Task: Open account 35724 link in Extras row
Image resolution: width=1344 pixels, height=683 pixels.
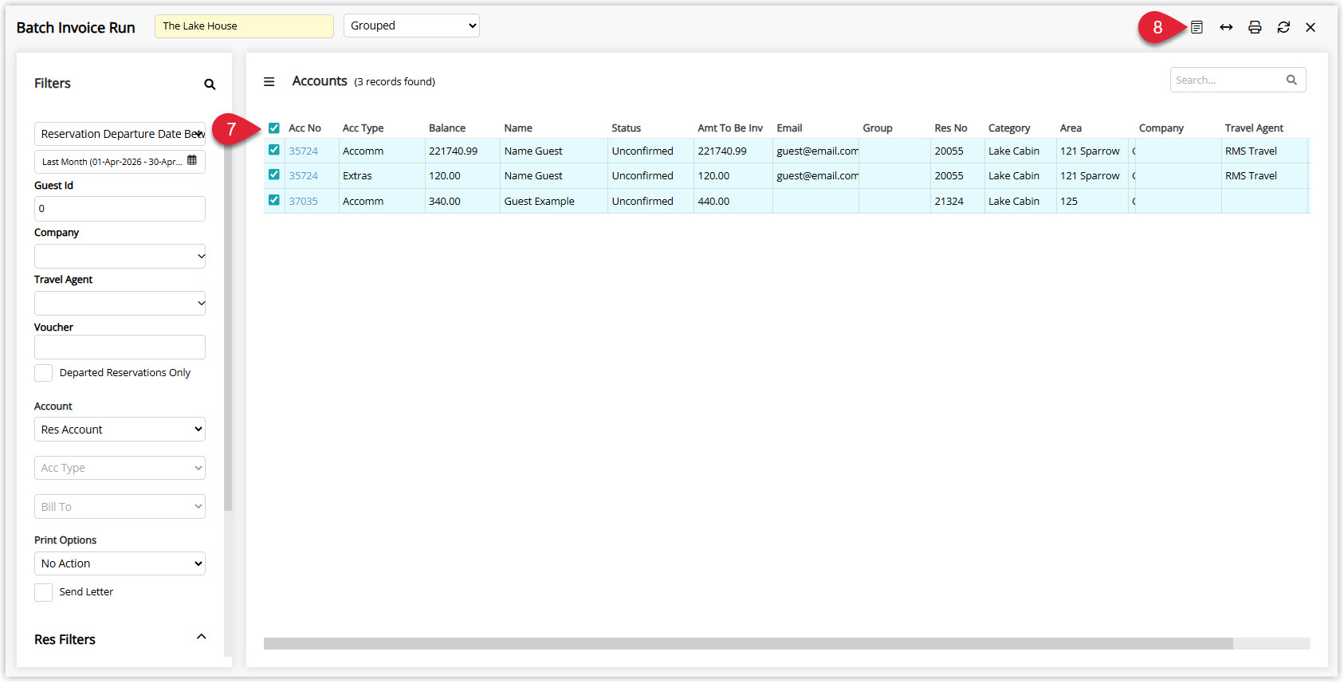Action: (303, 175)
